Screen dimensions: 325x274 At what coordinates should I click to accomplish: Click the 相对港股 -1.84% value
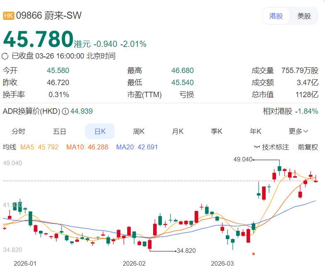click(307, 112)
